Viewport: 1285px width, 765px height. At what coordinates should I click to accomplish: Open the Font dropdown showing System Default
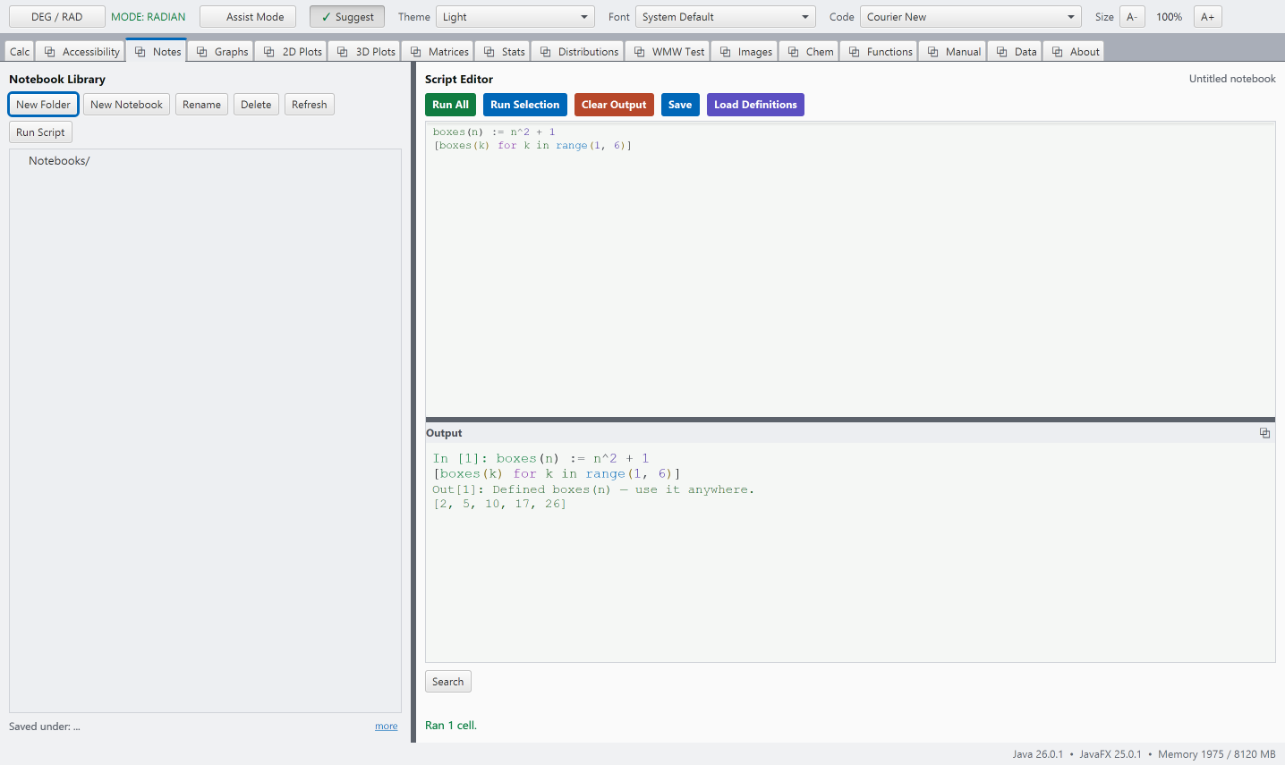tap(726, 17)
